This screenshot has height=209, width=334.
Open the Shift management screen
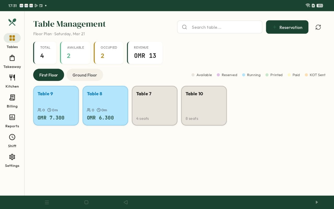[x=12, y=140]
